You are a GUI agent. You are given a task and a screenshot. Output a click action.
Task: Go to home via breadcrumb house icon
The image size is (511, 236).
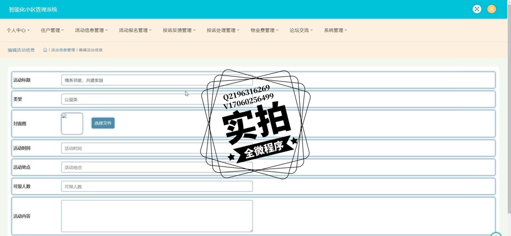(45, 50)
